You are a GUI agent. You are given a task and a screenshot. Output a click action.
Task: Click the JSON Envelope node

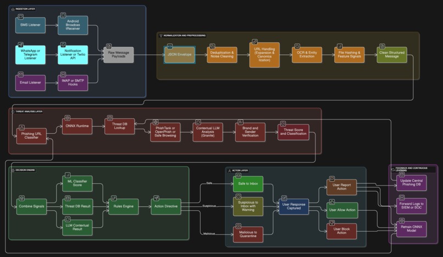(x=179, y=54)
